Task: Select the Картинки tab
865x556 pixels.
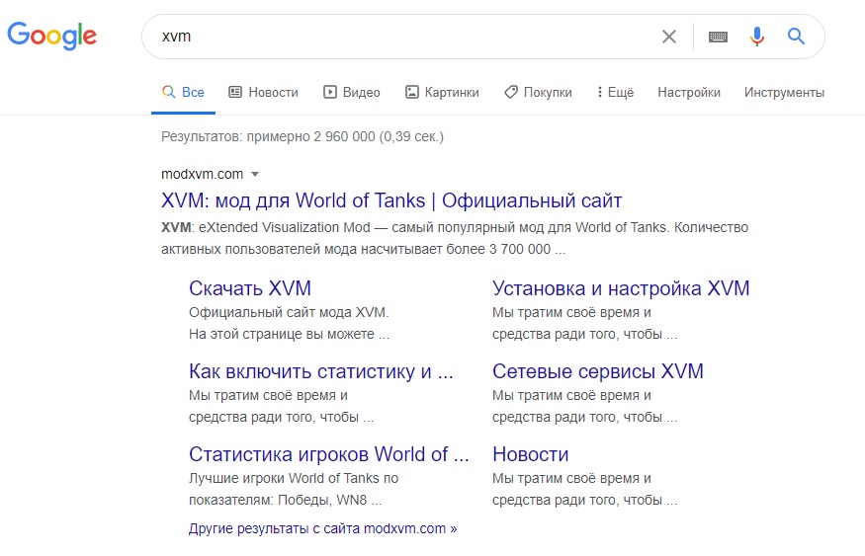Action: (442, 92)
